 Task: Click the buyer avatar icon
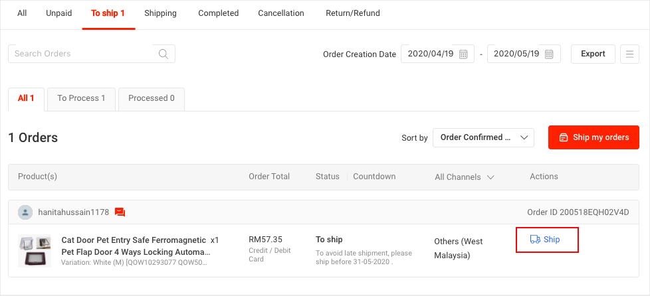pyautogui.click(x=25, y=212)
